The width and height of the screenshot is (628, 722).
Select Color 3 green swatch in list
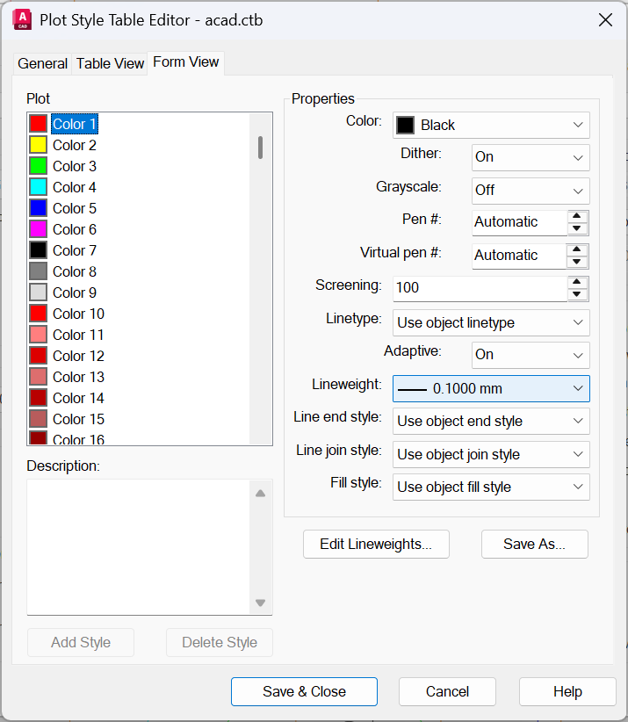38,166
